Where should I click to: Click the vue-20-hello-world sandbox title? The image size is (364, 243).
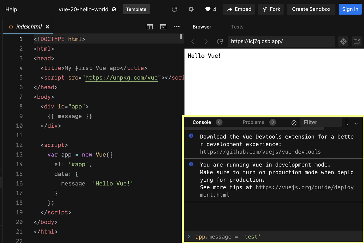(x=83, y=9)
